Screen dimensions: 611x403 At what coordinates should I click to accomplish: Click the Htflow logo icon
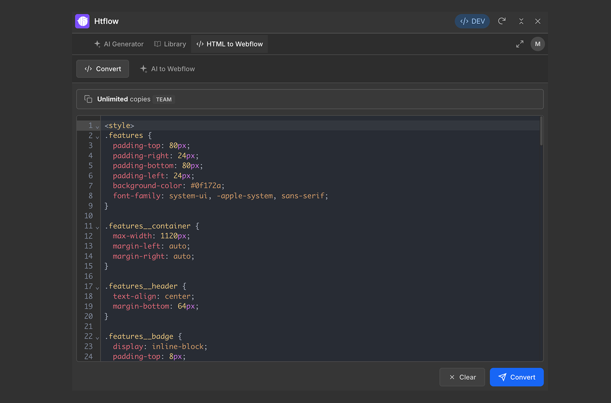point(82,21)
